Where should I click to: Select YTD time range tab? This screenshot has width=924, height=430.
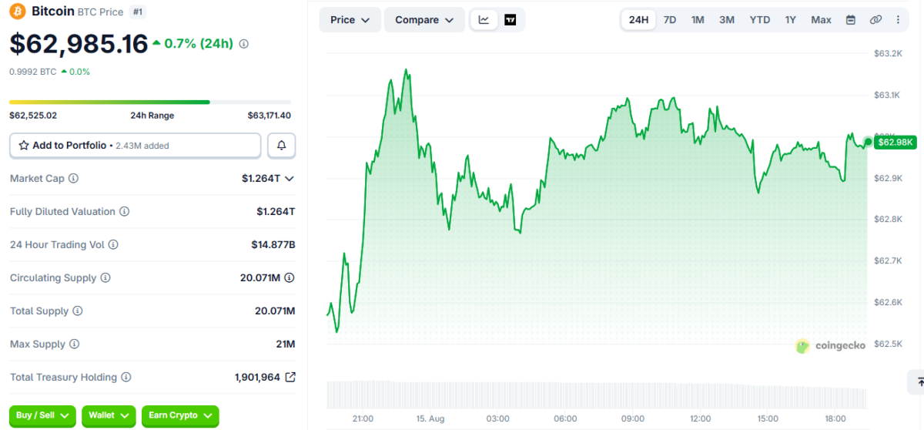coord(760,20)
